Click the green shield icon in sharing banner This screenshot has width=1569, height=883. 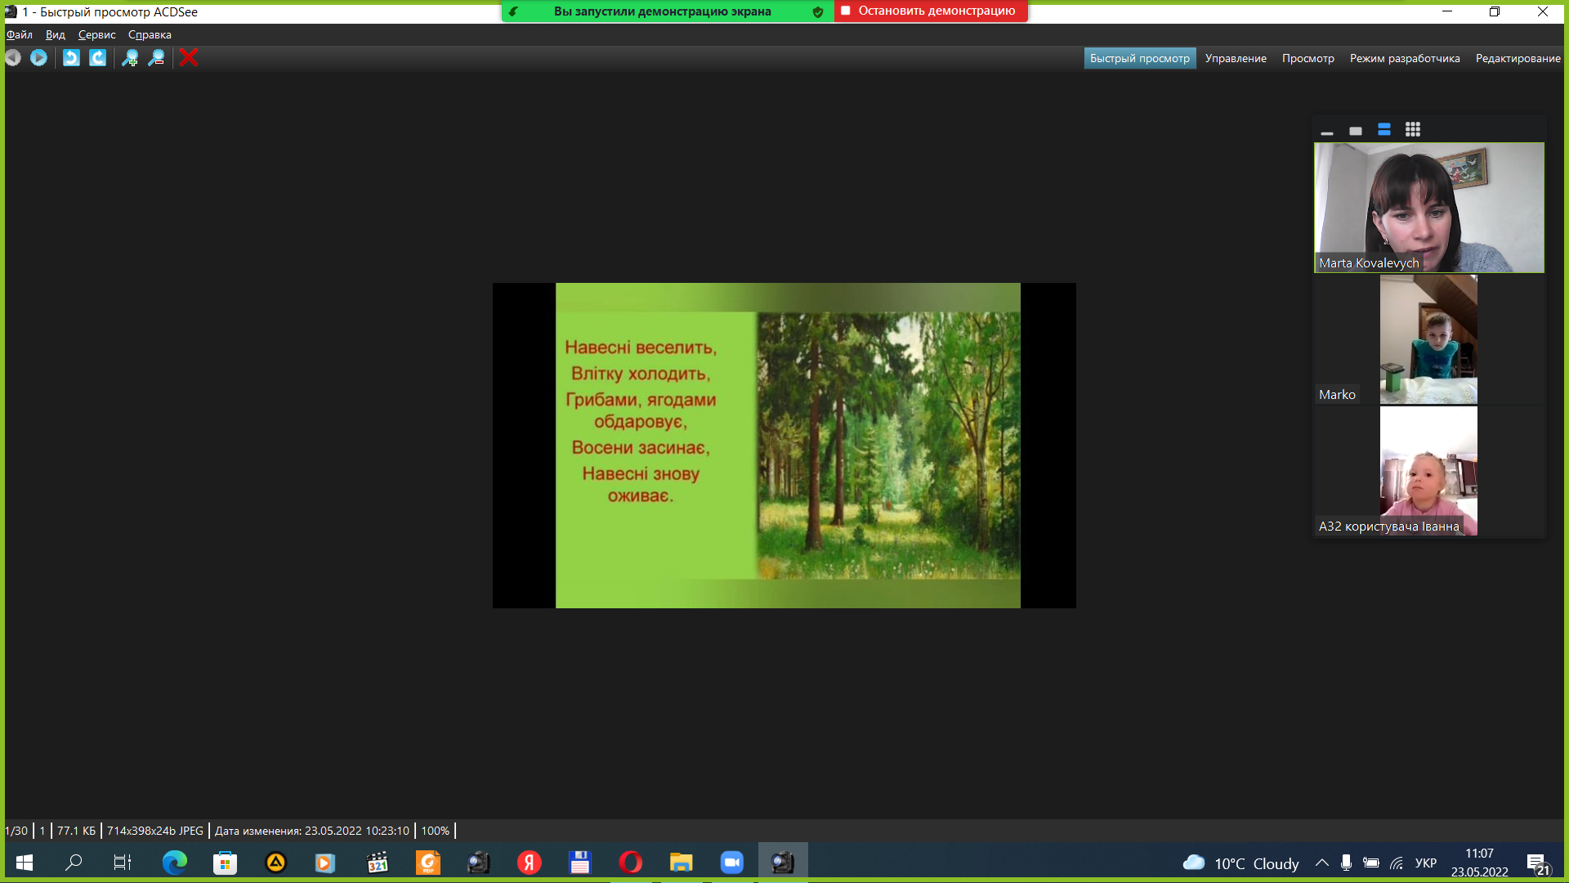click(x=818, y=11)
